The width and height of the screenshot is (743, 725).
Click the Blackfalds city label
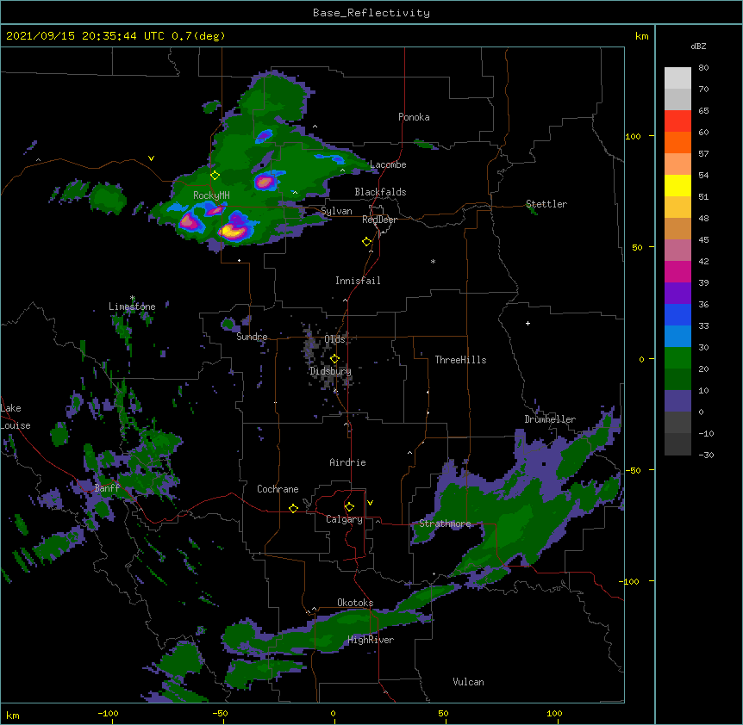coord(380,192)
